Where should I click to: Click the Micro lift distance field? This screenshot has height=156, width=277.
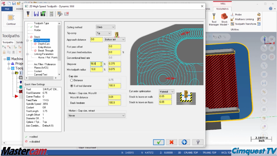coord(115,97)
